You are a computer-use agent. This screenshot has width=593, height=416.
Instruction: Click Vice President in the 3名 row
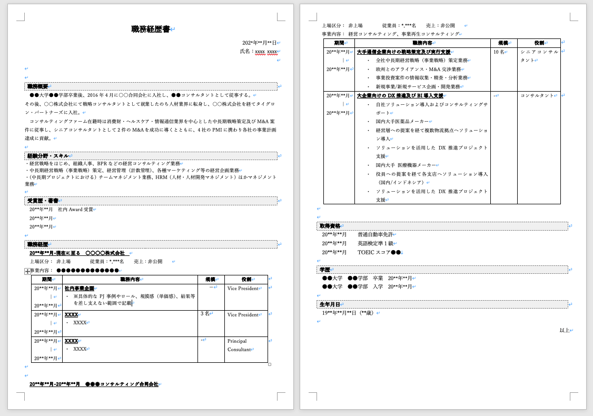click(x=243, y=315)
